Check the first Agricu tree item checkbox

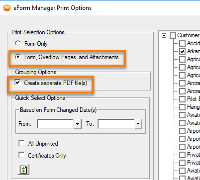point(182,59)
